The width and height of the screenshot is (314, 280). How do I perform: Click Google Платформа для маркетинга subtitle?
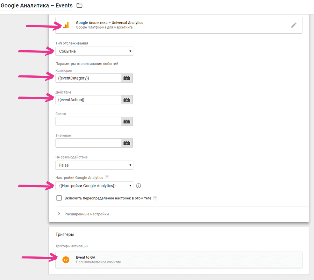point(104,27)
